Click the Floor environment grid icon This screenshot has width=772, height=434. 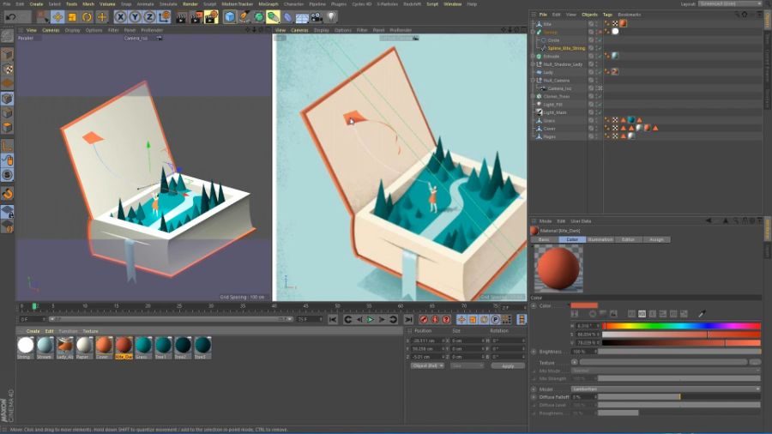click(302, 18)
